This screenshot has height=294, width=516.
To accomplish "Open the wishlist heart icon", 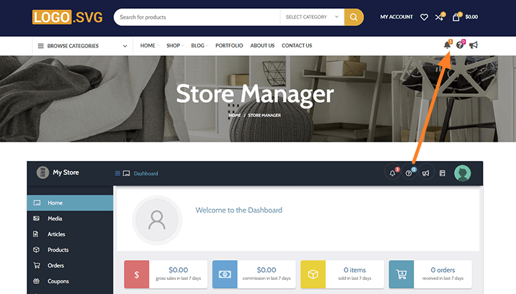I will (424, 17).
